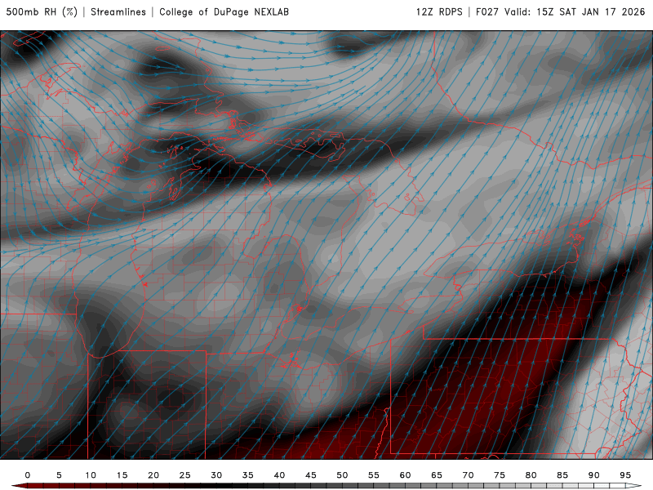Select the "Streamlines" label in header
Screen dimensions: 653x490
coord(118,12)
